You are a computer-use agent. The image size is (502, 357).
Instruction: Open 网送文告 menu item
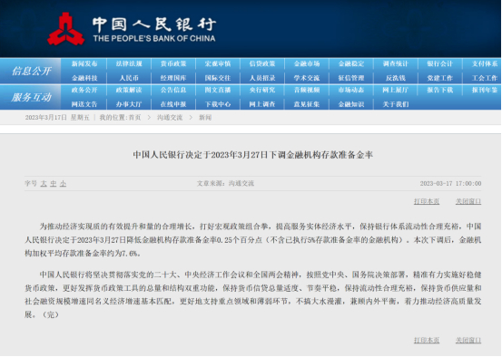84,104
